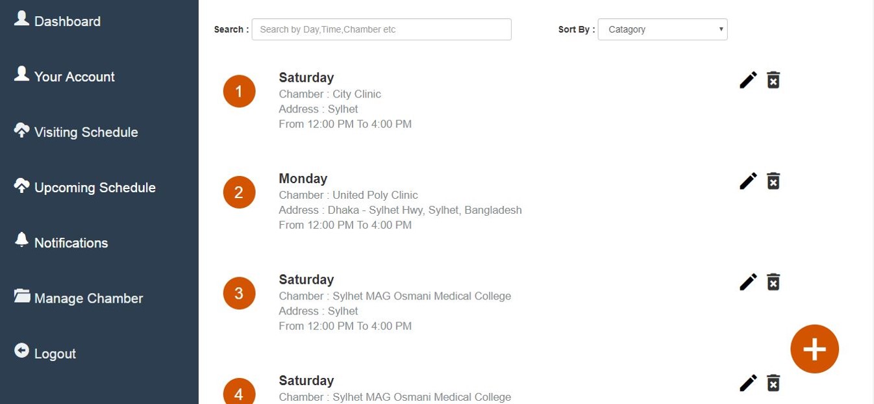The image size is (874, 404).
Task: Click the orange number 2 badge
Action: 239,193
